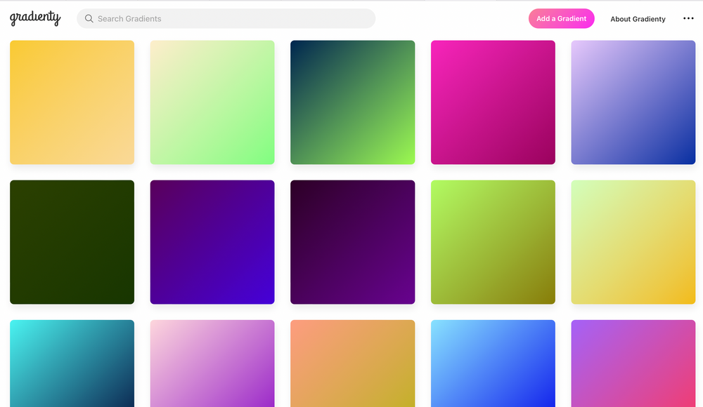
Task: Click the search magnifier icon
Action: click(x=89, y=19)
